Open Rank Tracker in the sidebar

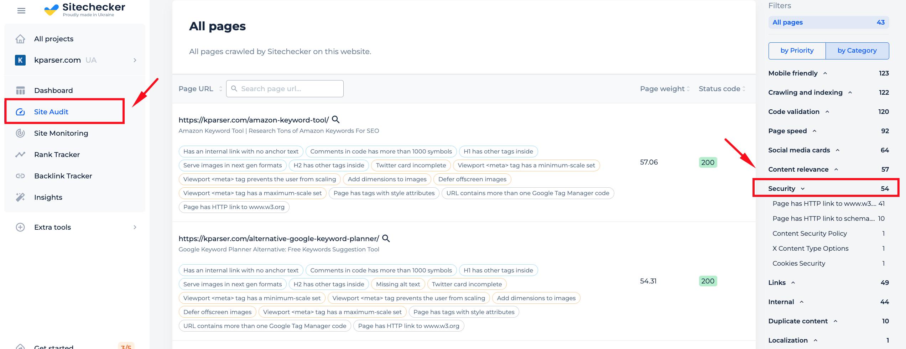57,155
